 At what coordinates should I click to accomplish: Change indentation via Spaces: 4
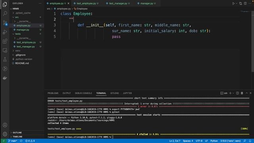click(x=188, y=141)
